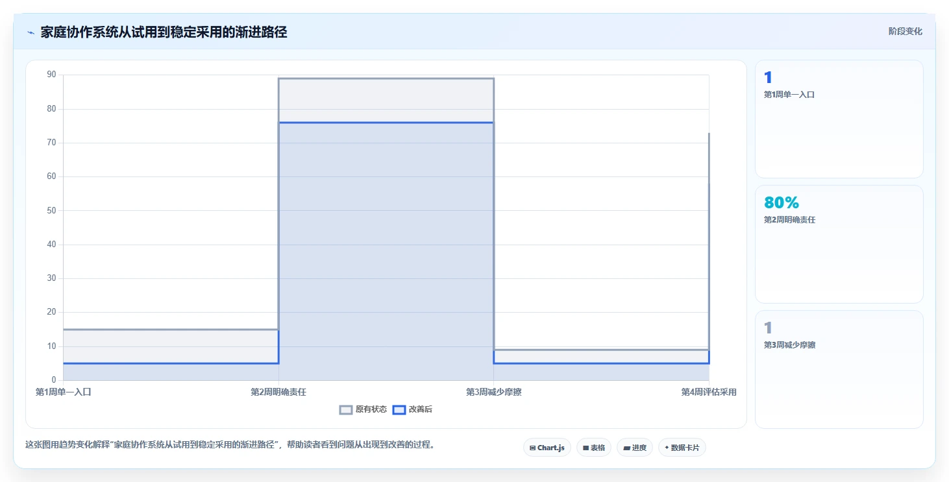
Task: Click the blue value 1 in the first card
Action: click(769, 78)
